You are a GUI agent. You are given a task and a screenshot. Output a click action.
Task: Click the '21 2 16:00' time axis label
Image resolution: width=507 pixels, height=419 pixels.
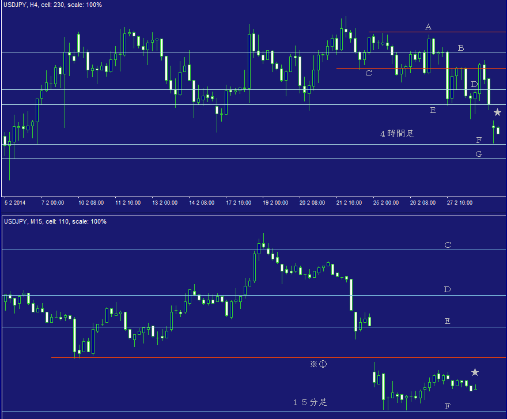coord(349,202)
